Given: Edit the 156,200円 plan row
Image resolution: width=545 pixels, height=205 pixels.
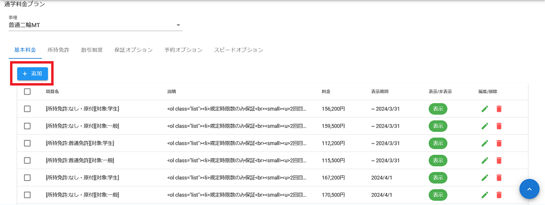Looking at the screenshot, I should (485, 109).
